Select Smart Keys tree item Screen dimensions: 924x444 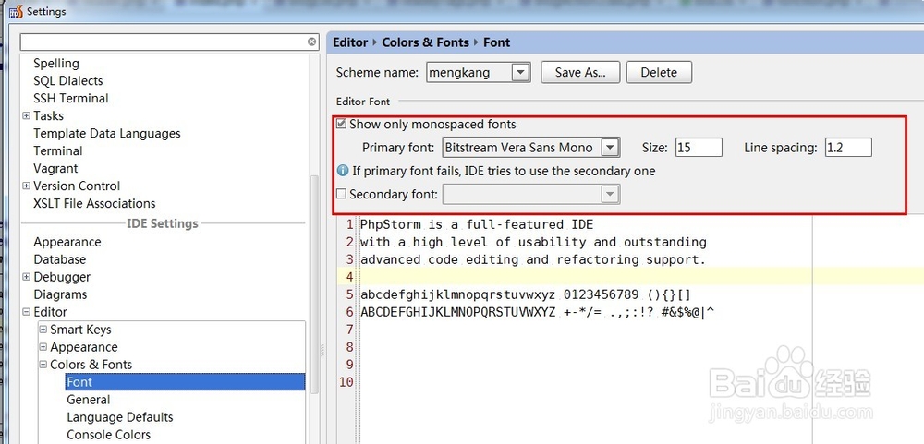80,330
